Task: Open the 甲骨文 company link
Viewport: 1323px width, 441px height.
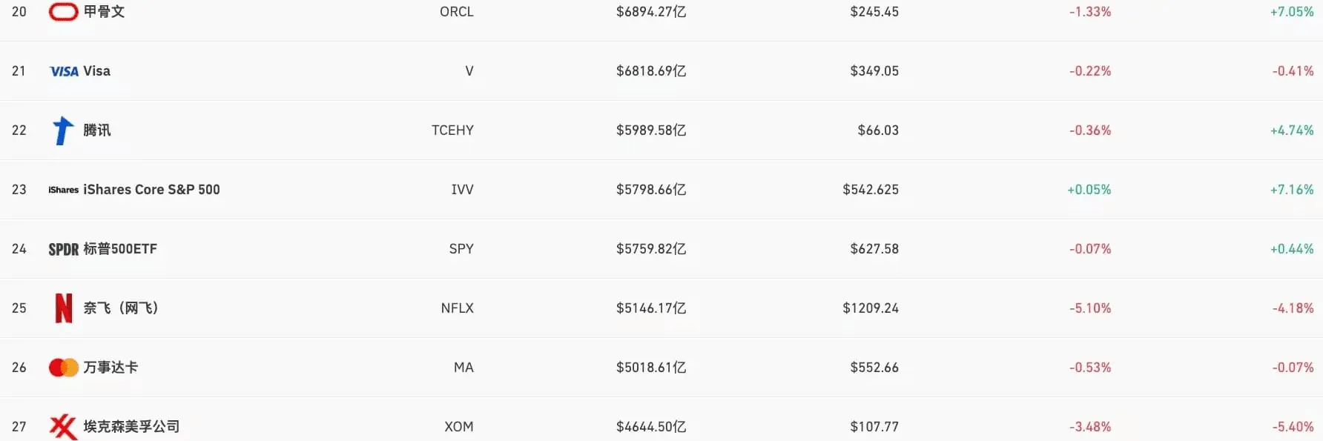Action: click(x=104, y=12)
